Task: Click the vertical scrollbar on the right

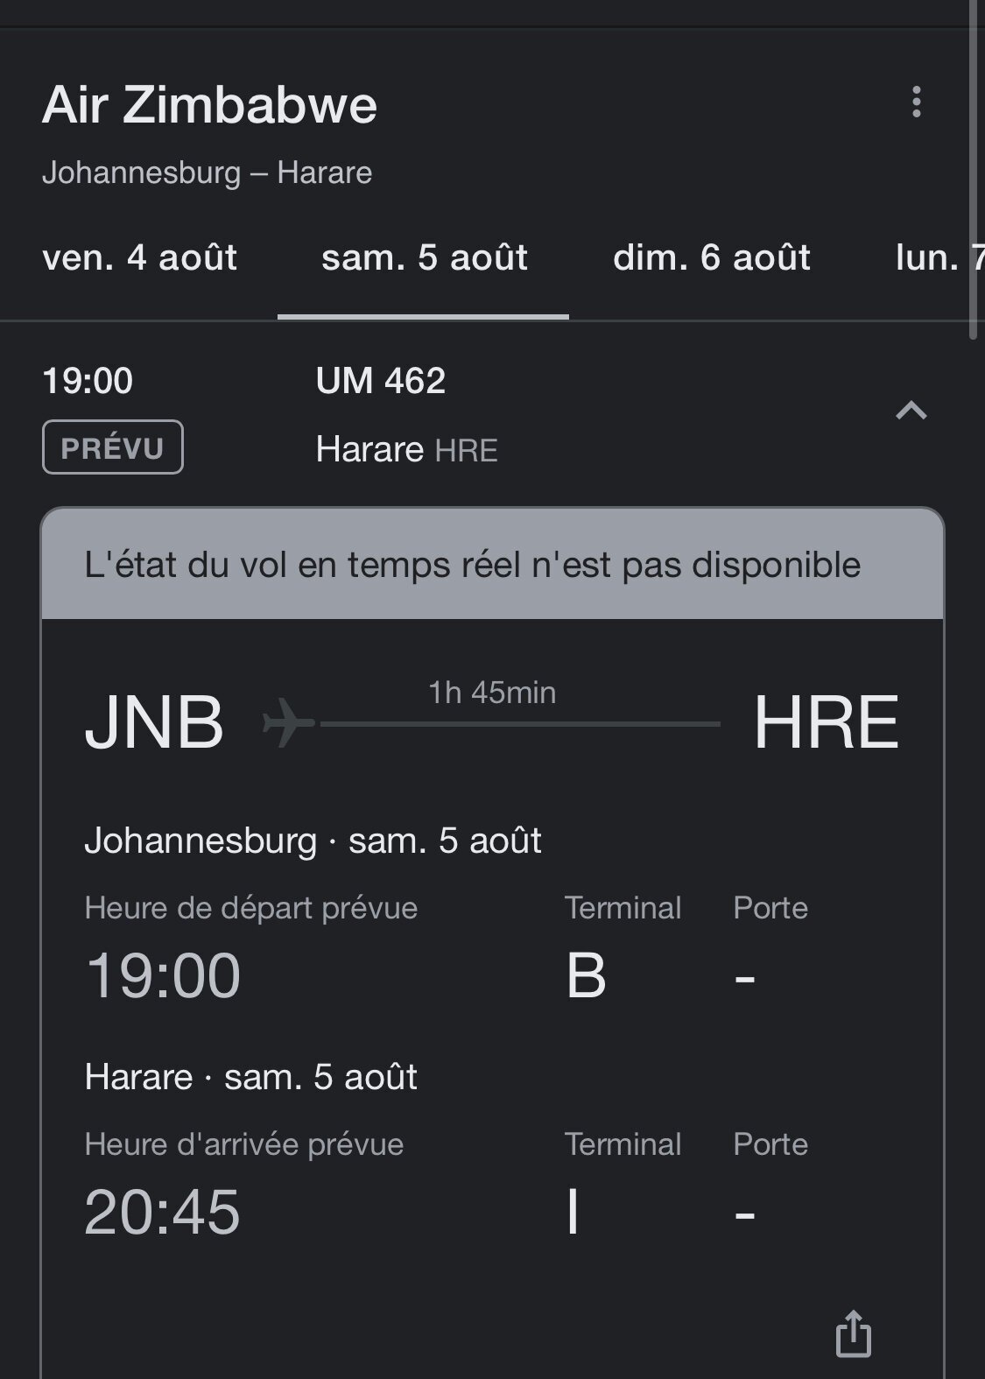Action: pyautogui.click(x=974, y=166)
